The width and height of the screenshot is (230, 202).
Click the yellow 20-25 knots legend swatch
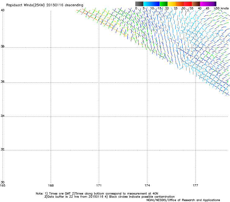click(x=172, y=4)
